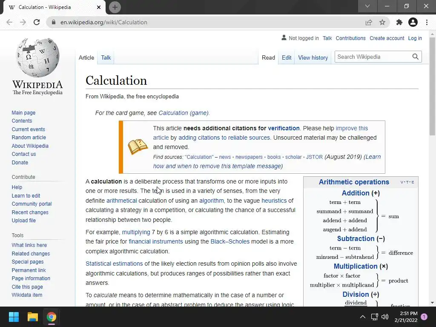Click the citation-needed book icon

point(138,146)
